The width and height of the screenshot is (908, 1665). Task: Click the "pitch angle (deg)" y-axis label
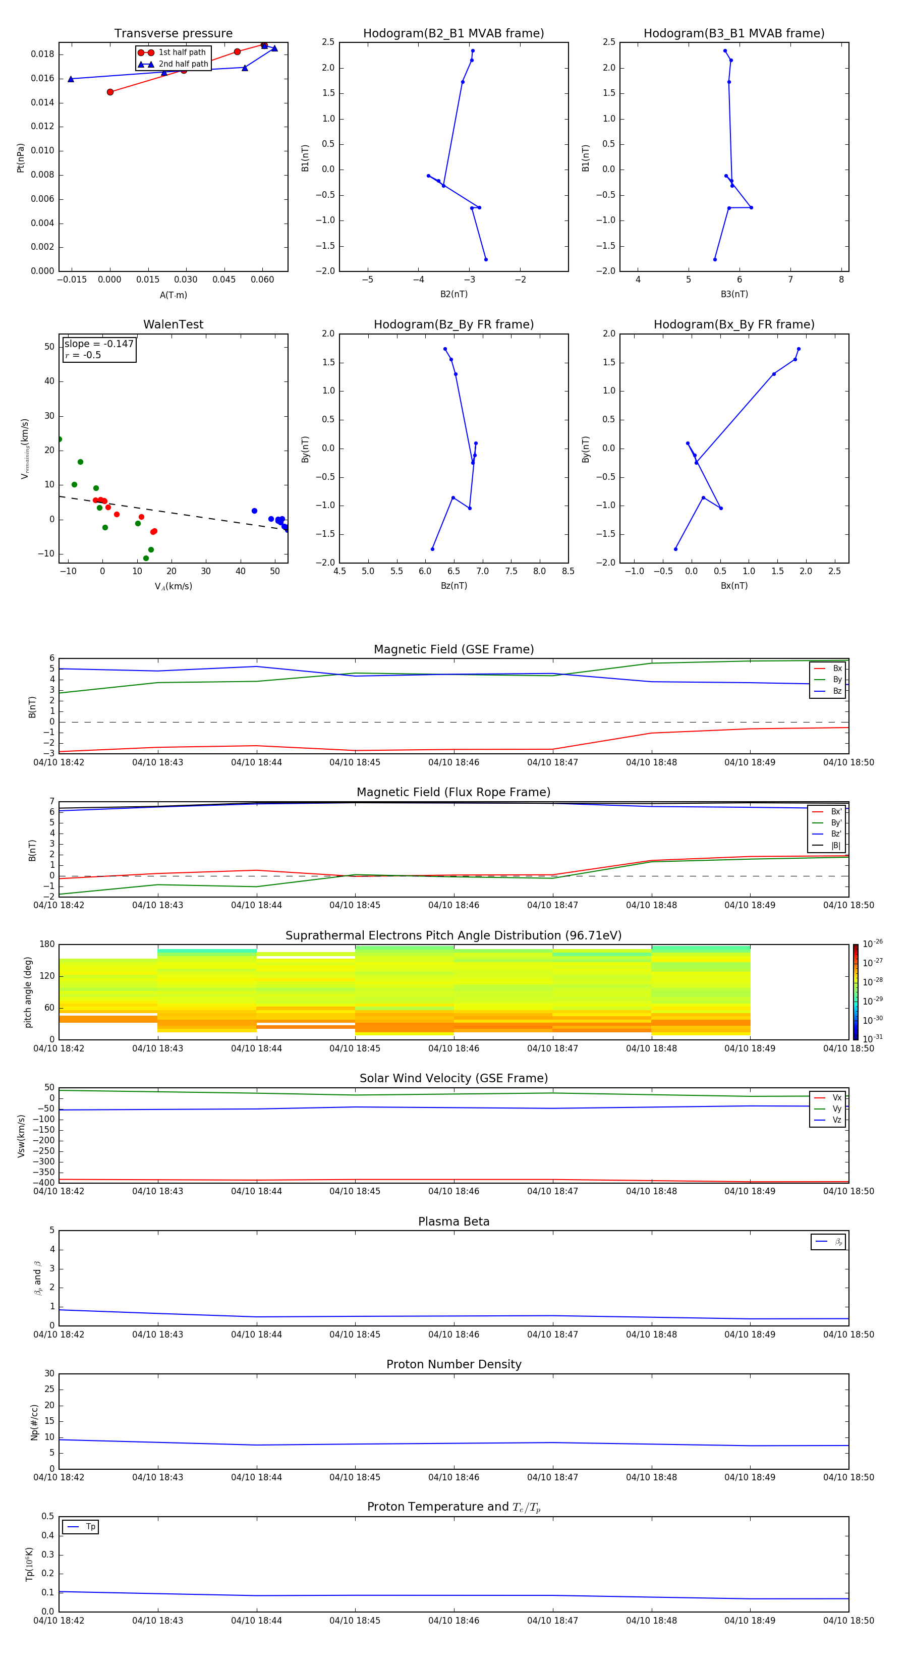click(x=28, y=992)
